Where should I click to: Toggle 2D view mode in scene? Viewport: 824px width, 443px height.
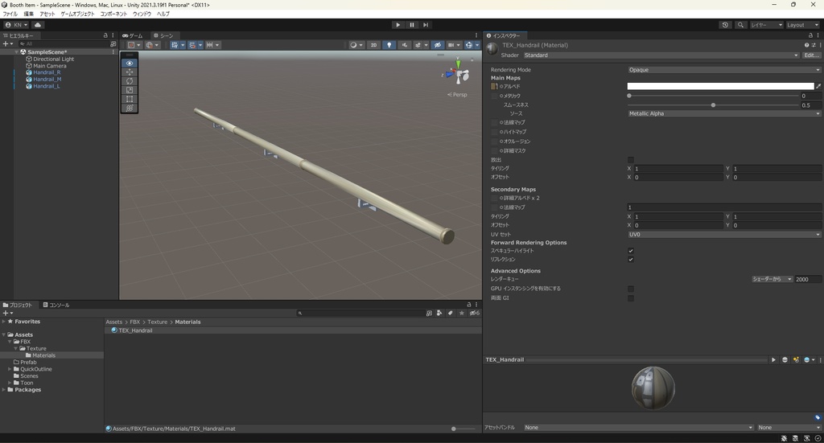tap(373, 45)
